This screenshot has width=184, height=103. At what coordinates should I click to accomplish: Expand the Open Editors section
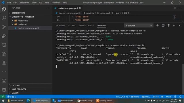(x=30, y=13)
